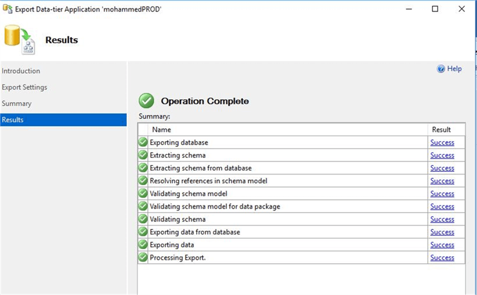The image size is (477, 295).
Task: Click green check icon beside Exporting database
Action: point(143,142)
